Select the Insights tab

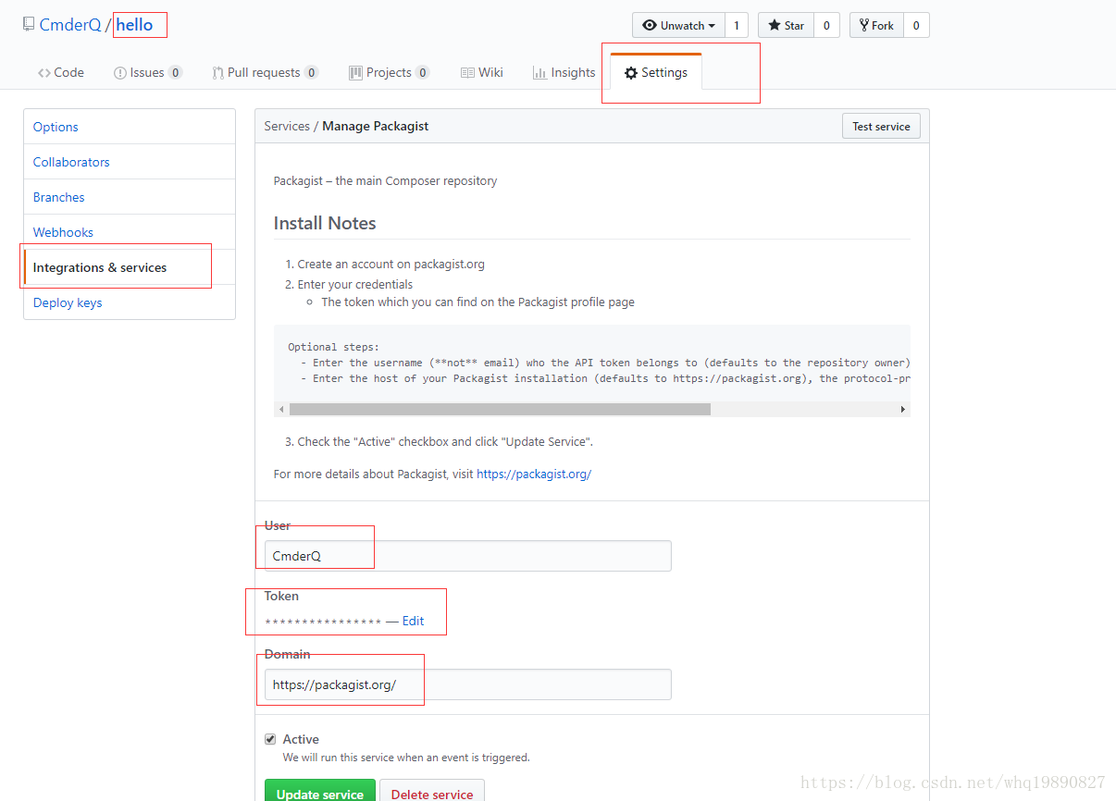[564, 73]
